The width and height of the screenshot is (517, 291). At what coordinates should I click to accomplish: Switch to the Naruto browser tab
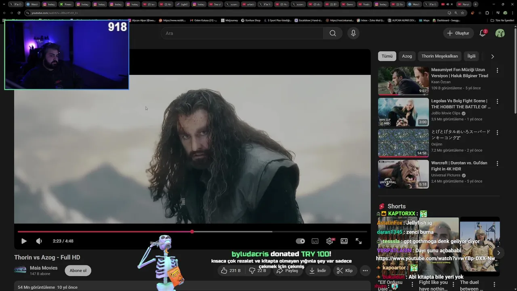coord(464,4)
